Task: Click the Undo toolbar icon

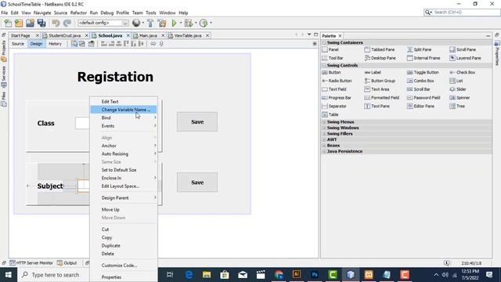Action: 56,23
